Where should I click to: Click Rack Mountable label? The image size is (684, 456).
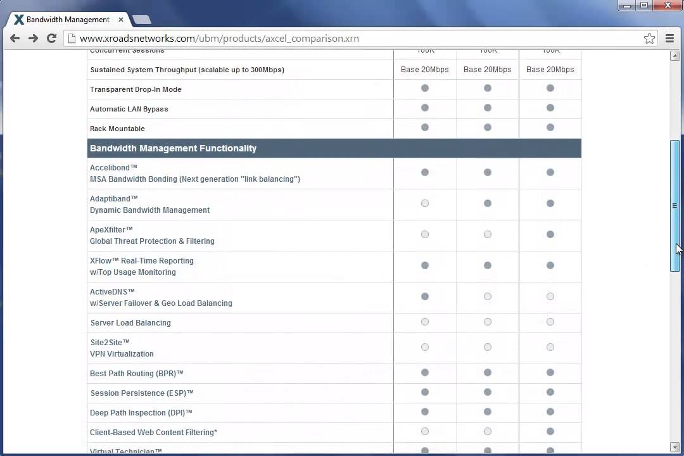tap(117, 129)
